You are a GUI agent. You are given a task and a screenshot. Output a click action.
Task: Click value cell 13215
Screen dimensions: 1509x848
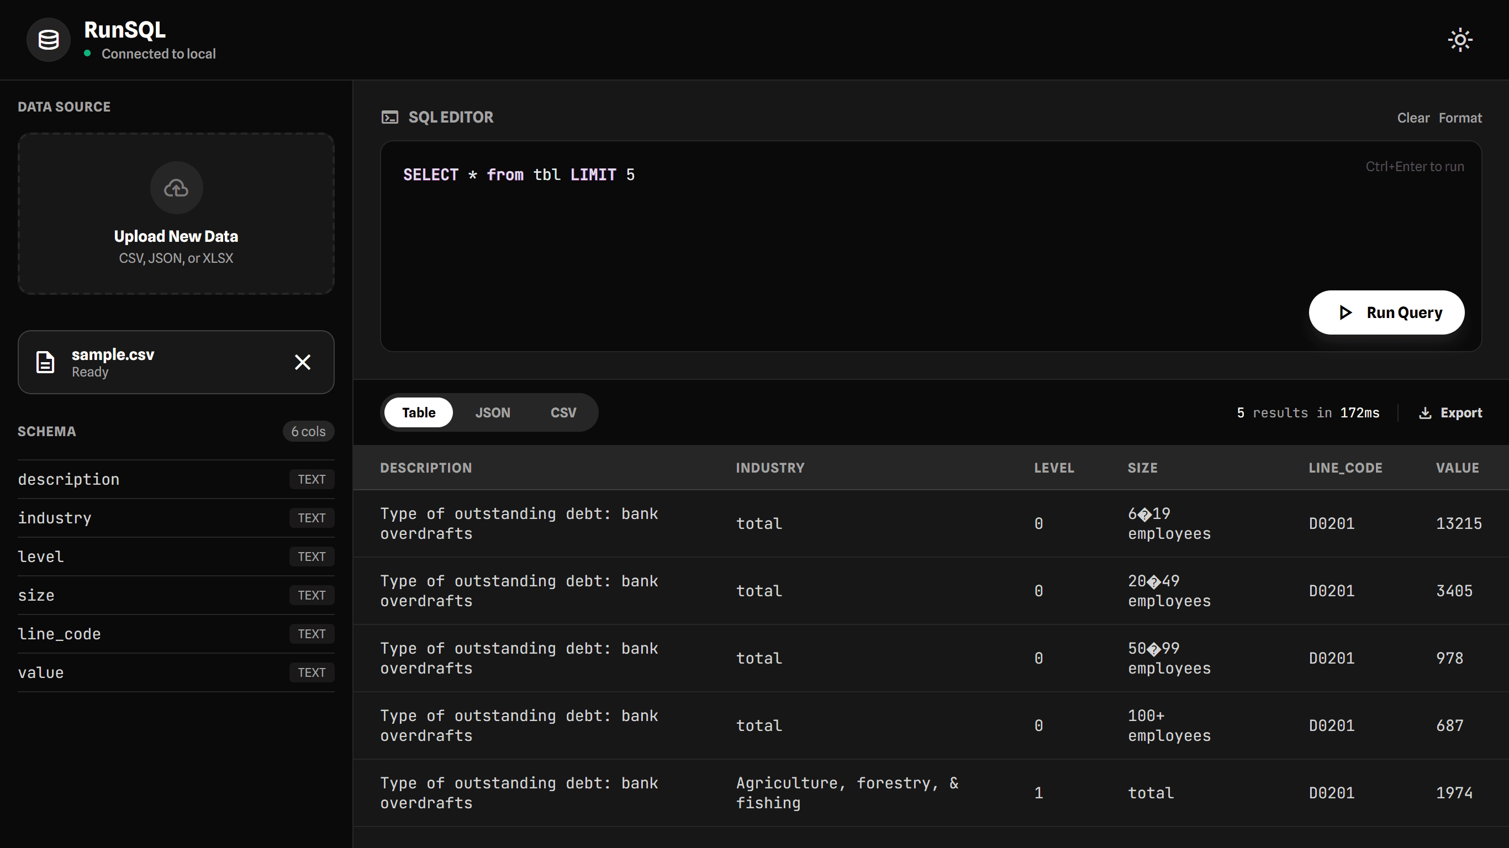click(1459, 523)
